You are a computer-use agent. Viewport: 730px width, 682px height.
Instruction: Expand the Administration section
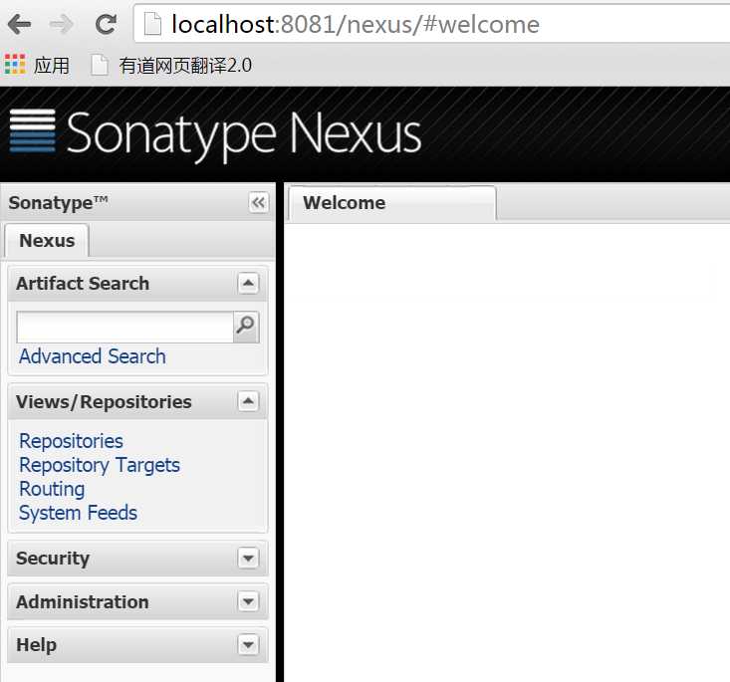248,601
